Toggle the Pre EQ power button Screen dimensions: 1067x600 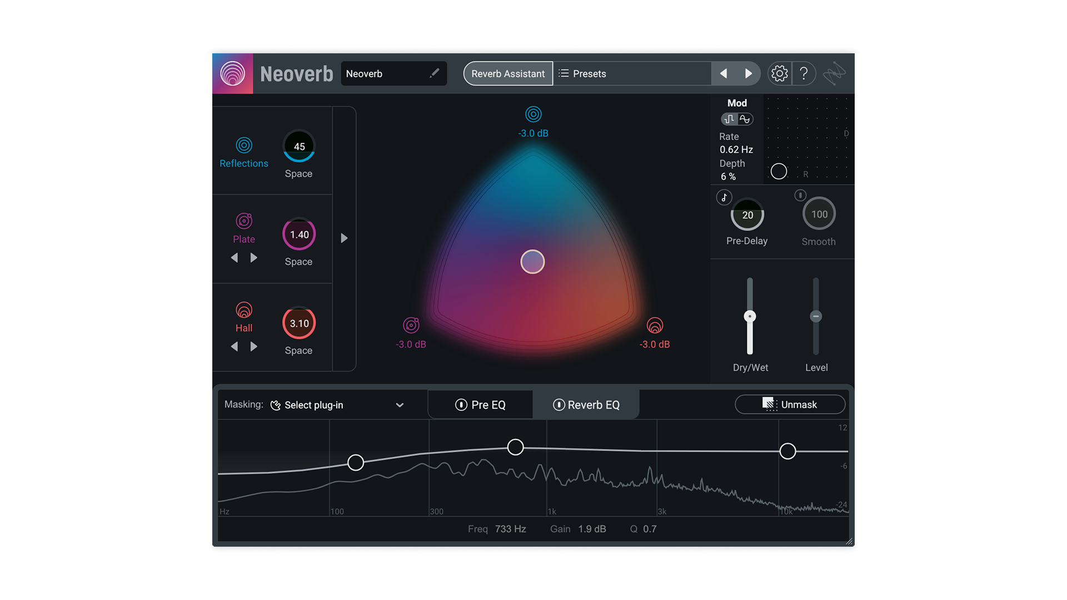(x=461, y=405)
